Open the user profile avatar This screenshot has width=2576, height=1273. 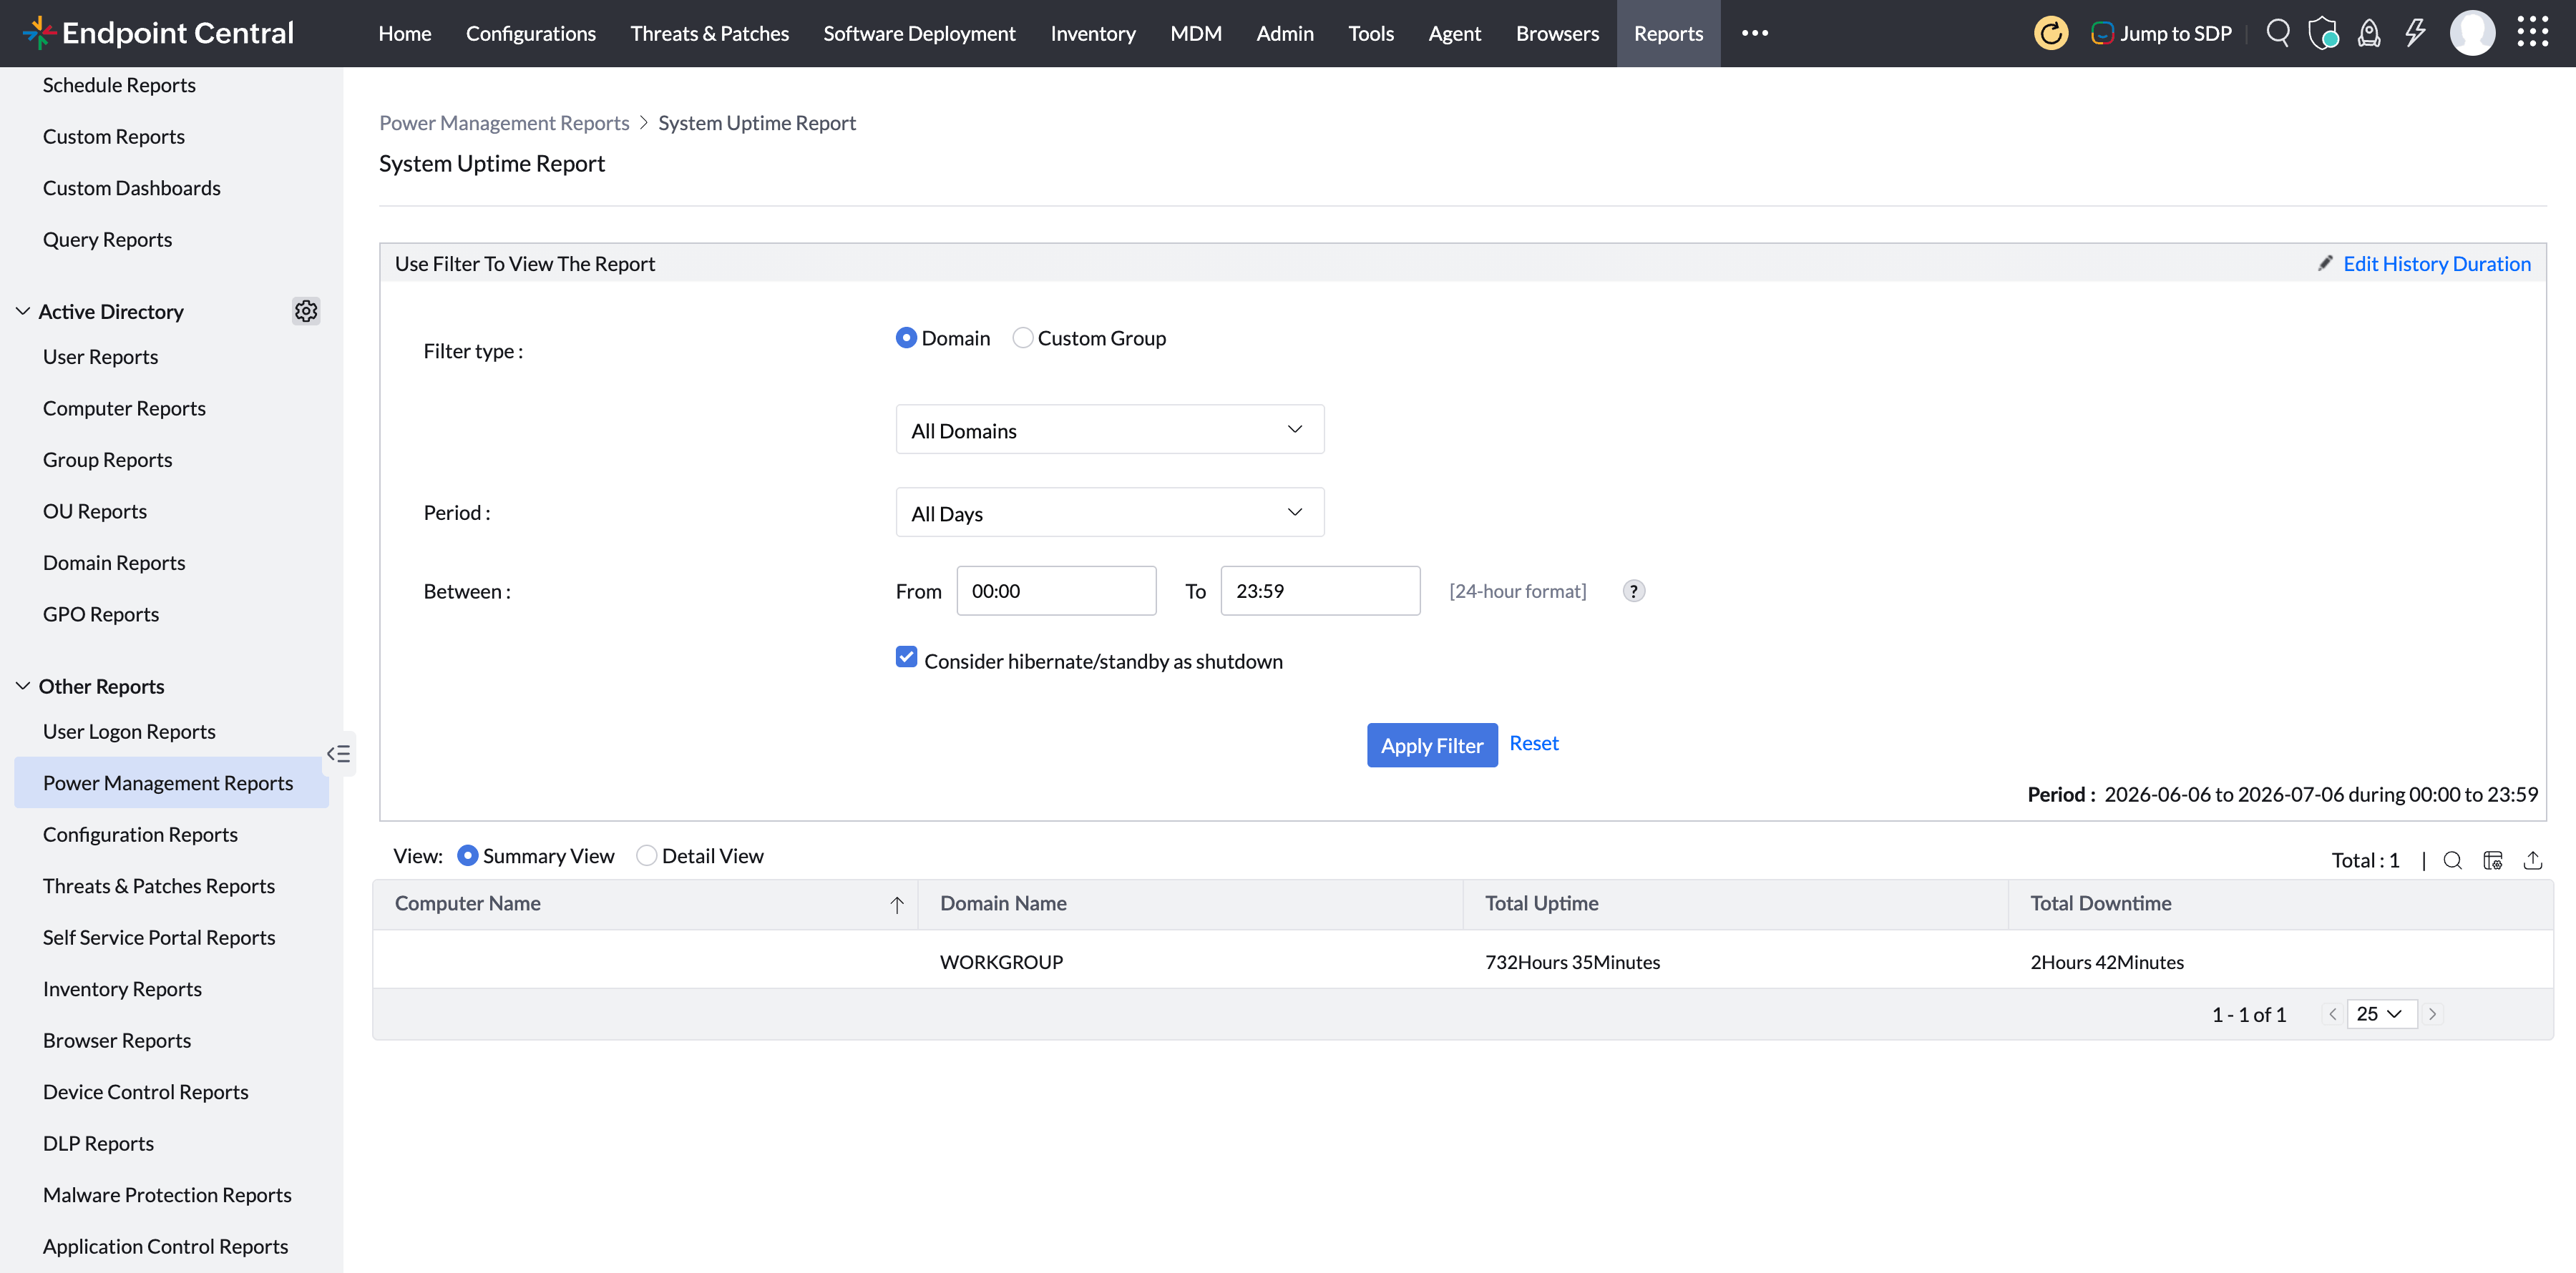(x=2472, y=33)
